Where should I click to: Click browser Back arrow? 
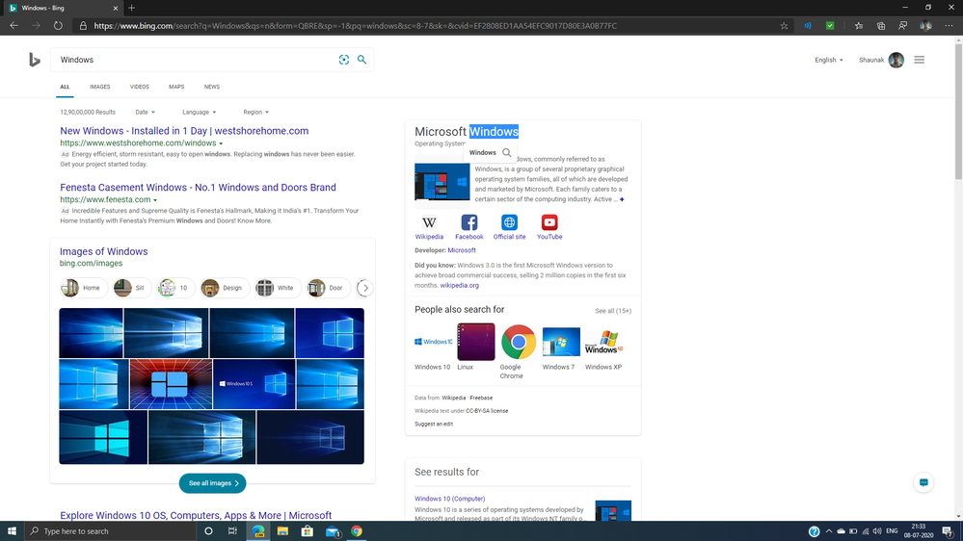[x=14, y=26]
